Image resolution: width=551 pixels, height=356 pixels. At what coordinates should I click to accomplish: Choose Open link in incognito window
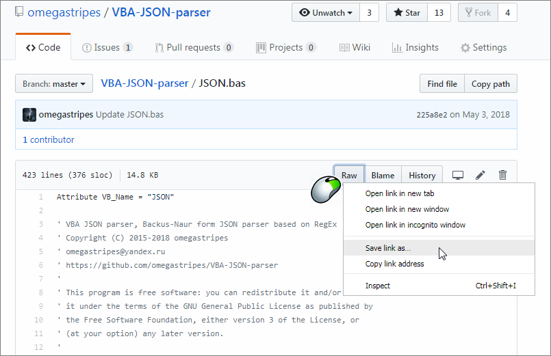pos(439,225)
